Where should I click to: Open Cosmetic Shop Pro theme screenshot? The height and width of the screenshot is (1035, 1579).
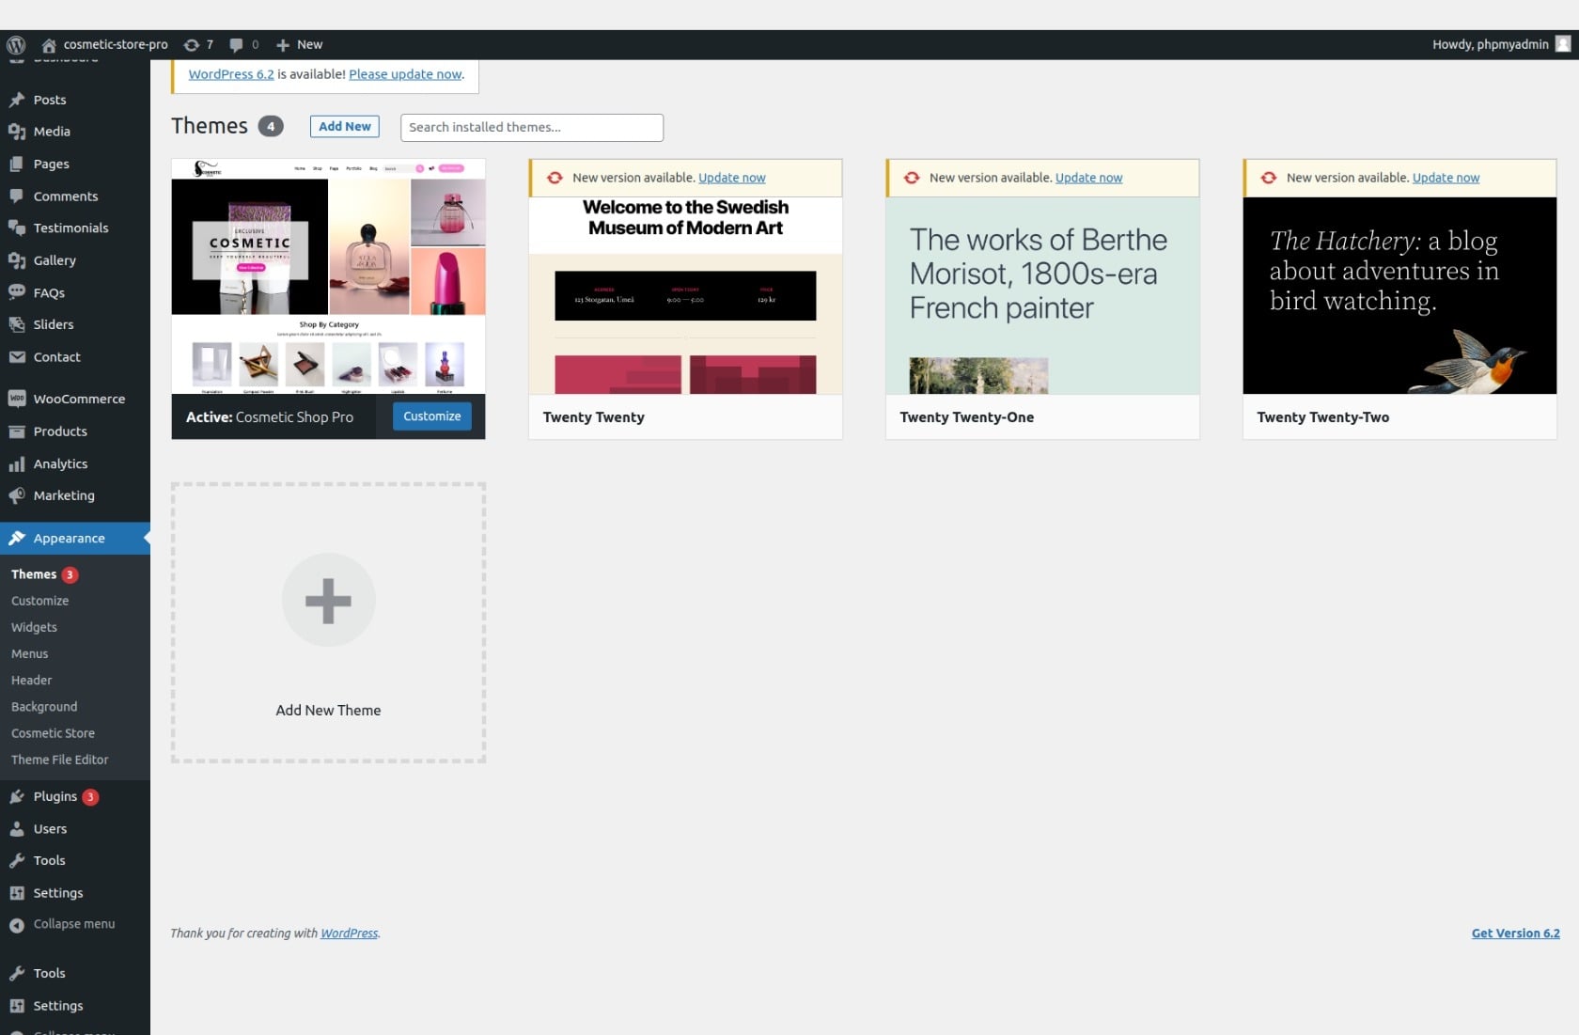328,276
